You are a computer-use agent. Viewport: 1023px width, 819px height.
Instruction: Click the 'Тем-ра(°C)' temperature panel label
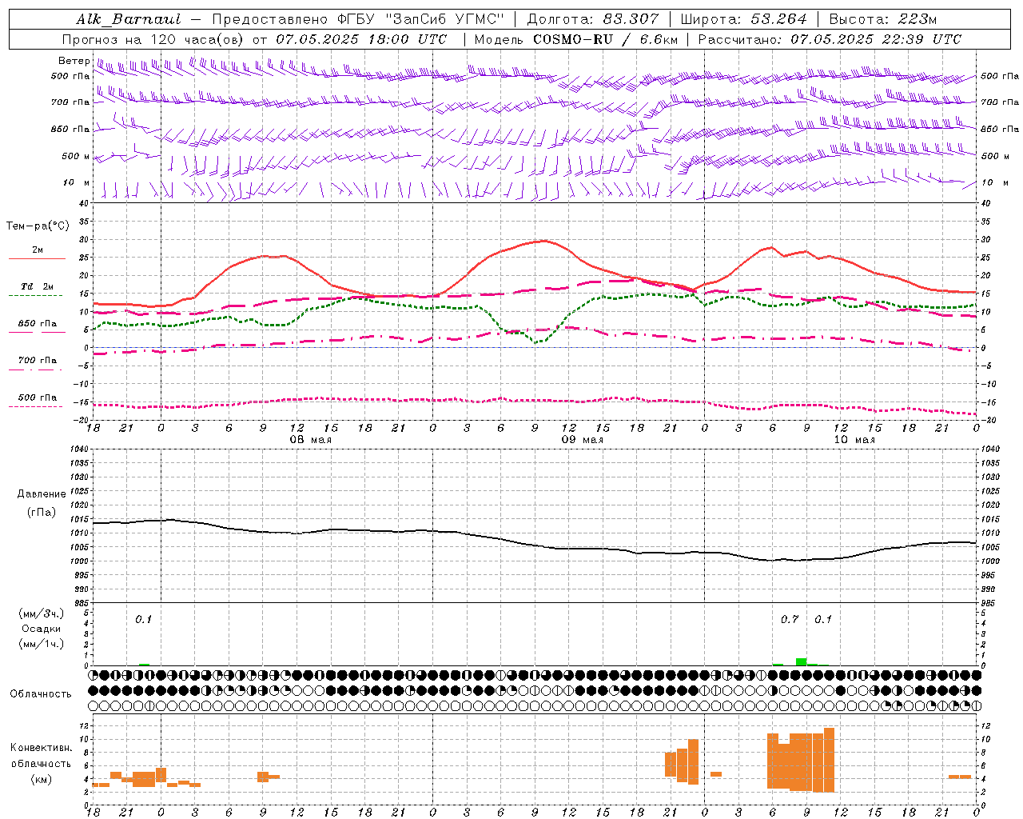coord(38,226)
